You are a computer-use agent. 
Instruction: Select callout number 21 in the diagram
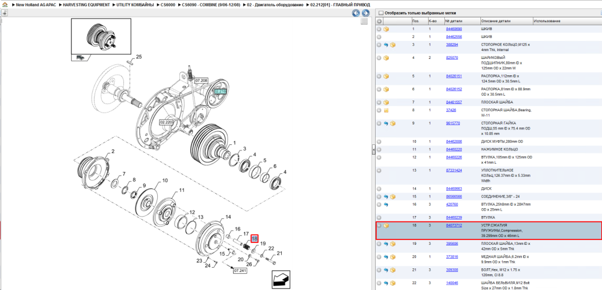[x=279, y=253]
